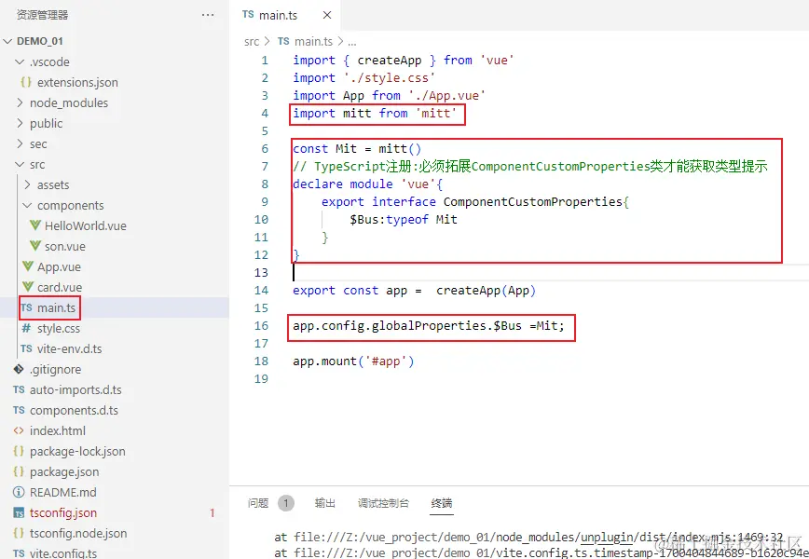The width and height of the screenshot is (809, 559).
Task: Open the explorer panel more actions ellipsis
Action: (x=208, y=15)
